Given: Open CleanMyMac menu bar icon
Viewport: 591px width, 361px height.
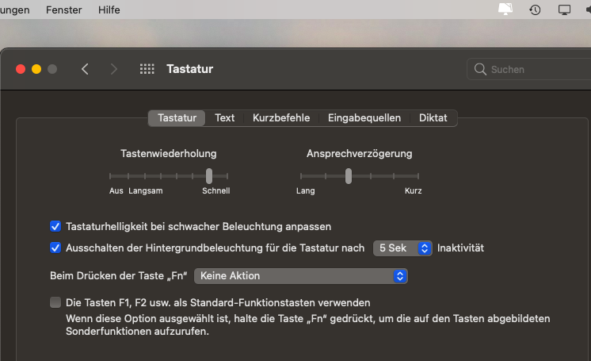Looking at the screenshot, I should click(x=505, y=10).
